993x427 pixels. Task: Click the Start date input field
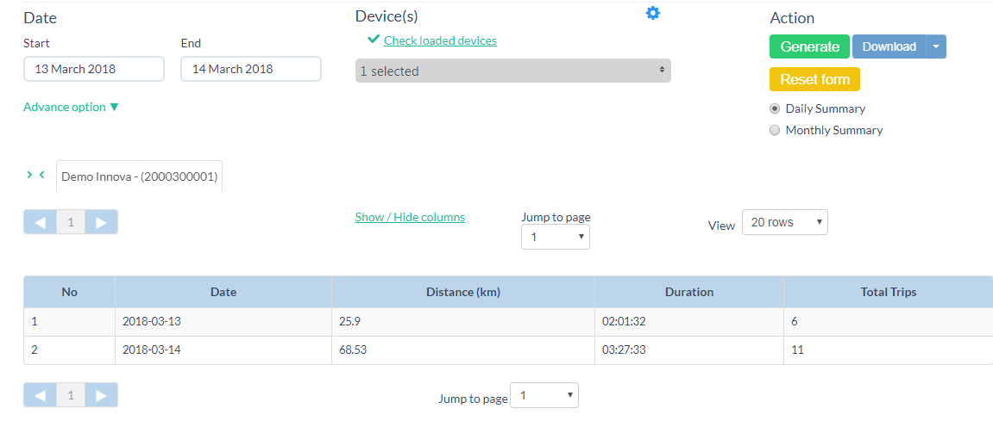(94, 69)
